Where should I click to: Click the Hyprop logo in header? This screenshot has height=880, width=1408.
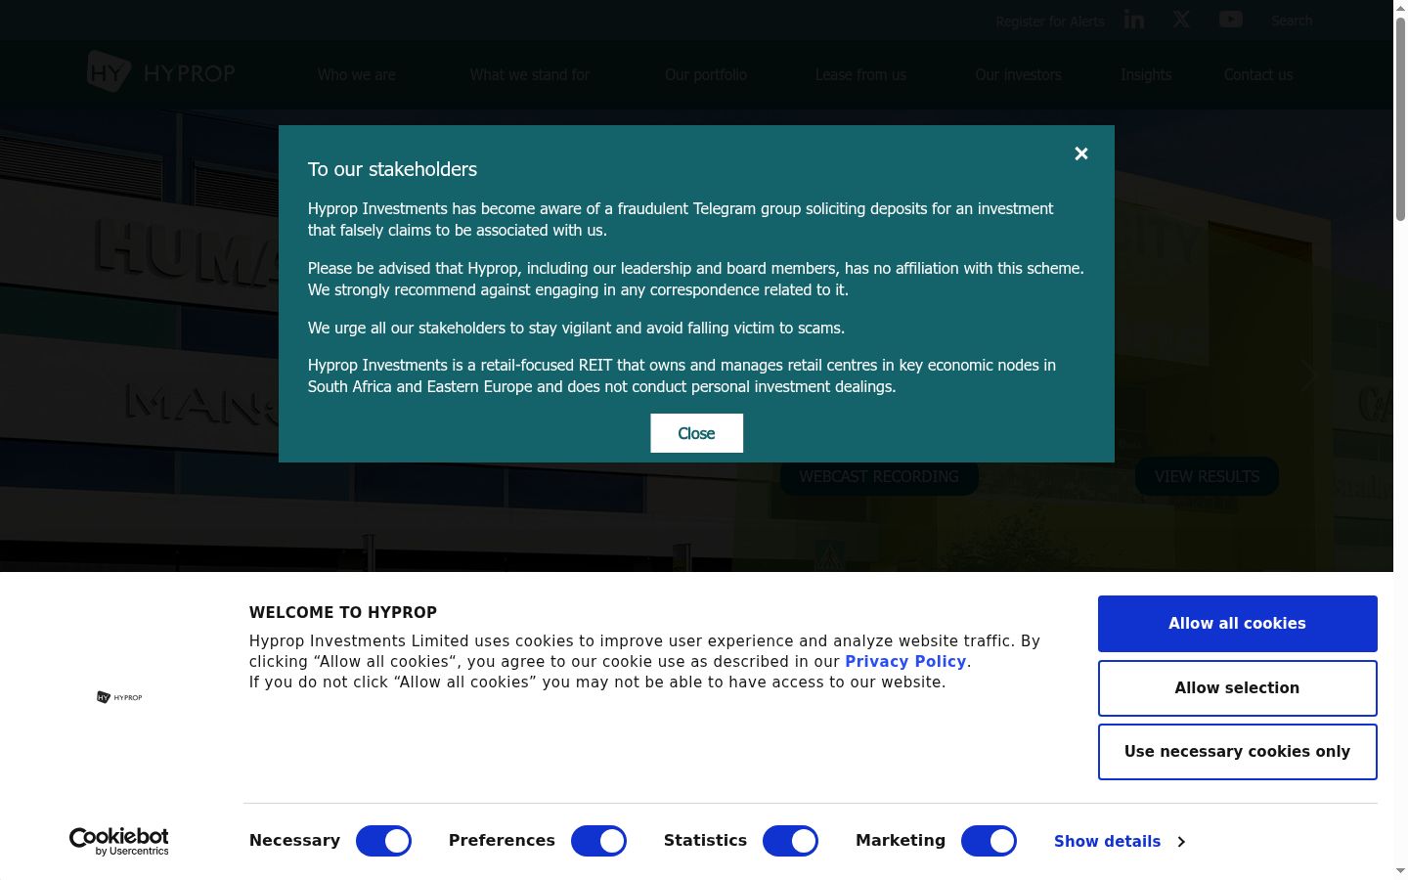(161, 72)
